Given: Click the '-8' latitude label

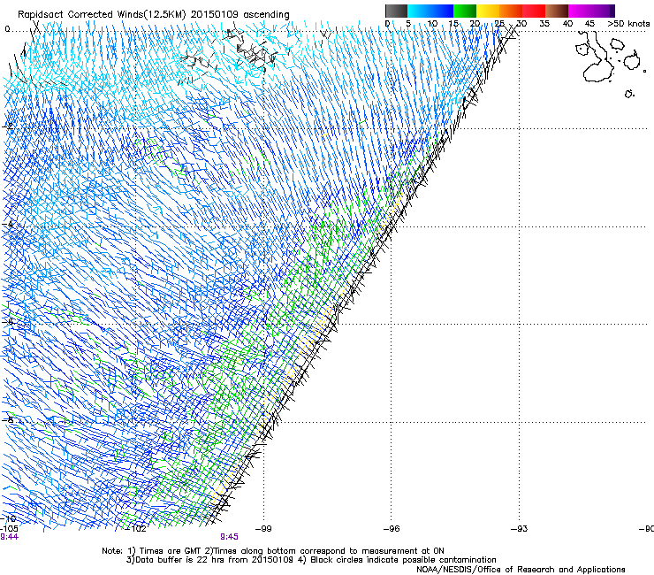Looking at the screenshot, I should [8, 419].
